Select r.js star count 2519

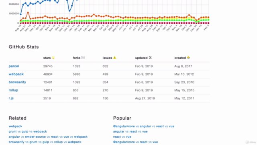click(x=47, y=98)
